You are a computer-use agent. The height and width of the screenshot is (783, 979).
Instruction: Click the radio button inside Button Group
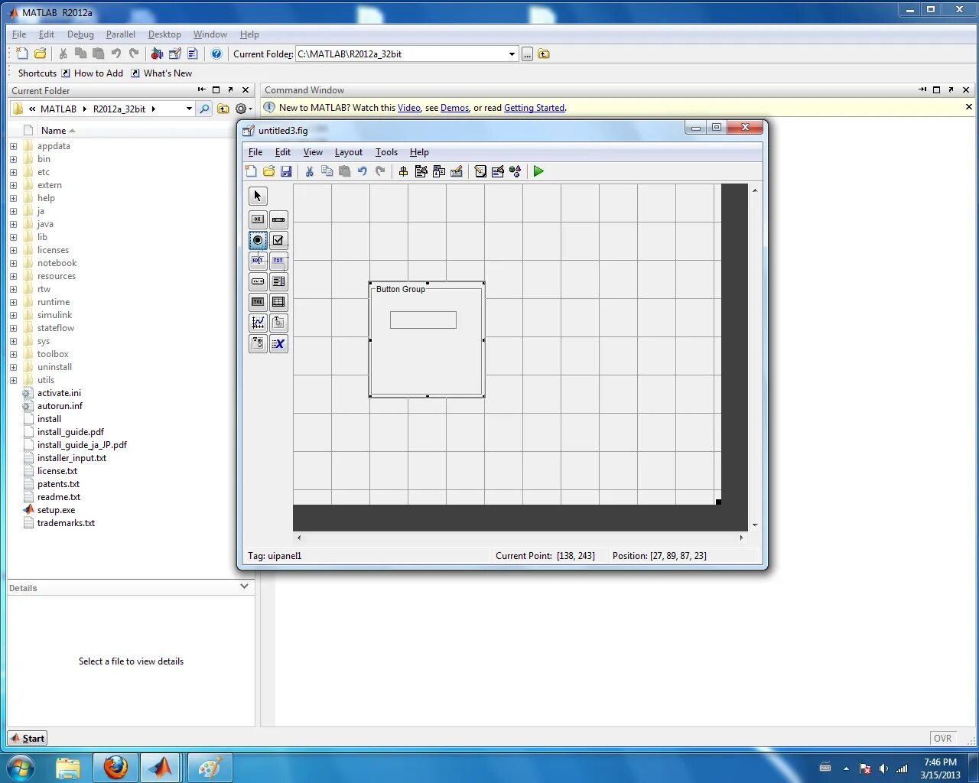pos(423,320)
